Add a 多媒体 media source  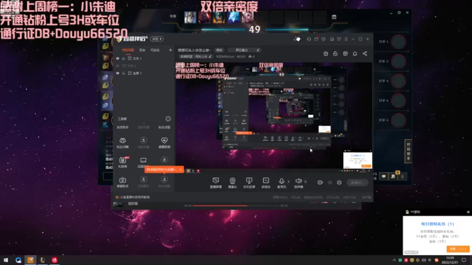pos(266,183)
